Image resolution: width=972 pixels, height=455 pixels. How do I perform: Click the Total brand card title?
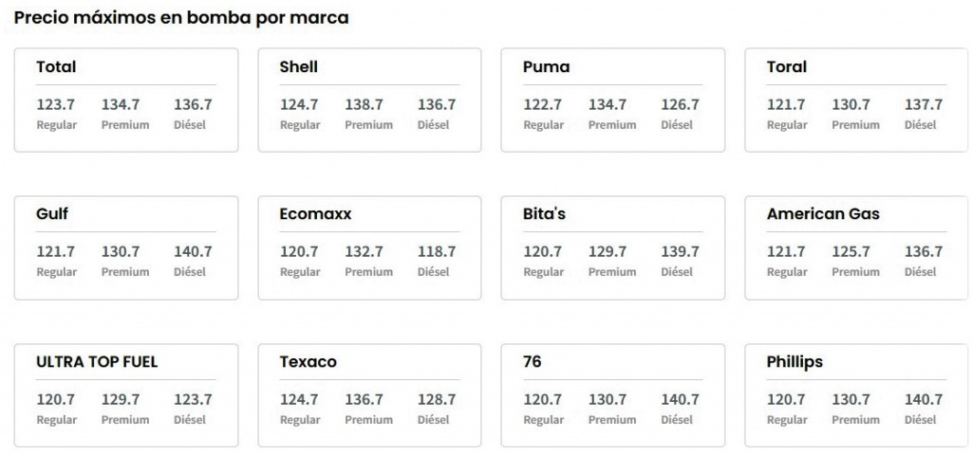point(56,67)
